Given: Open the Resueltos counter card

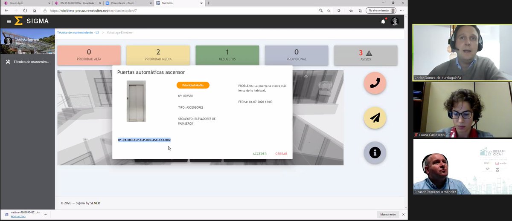Looking at the screenshot, I should (x=227, y=55).
